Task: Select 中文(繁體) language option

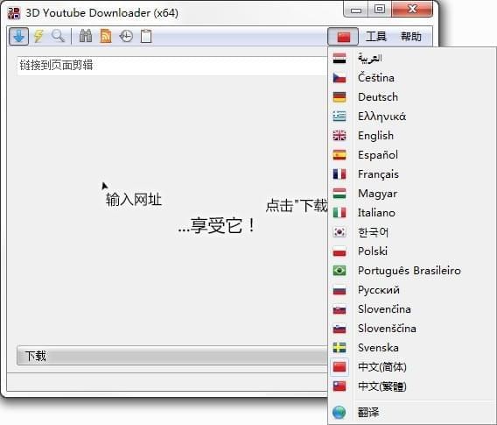Action: point(412,386)
